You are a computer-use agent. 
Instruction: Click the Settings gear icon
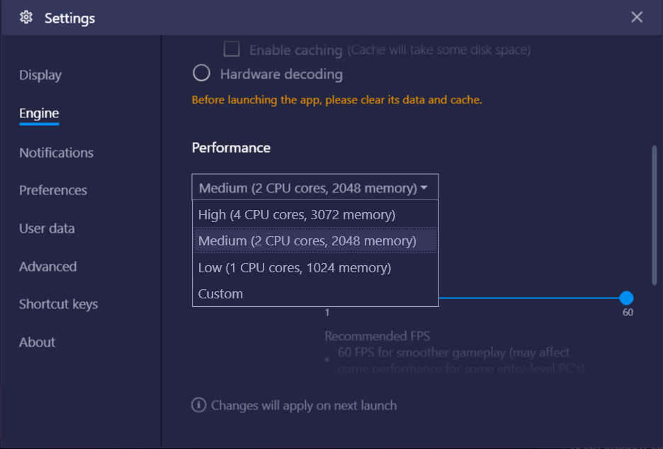26,17
